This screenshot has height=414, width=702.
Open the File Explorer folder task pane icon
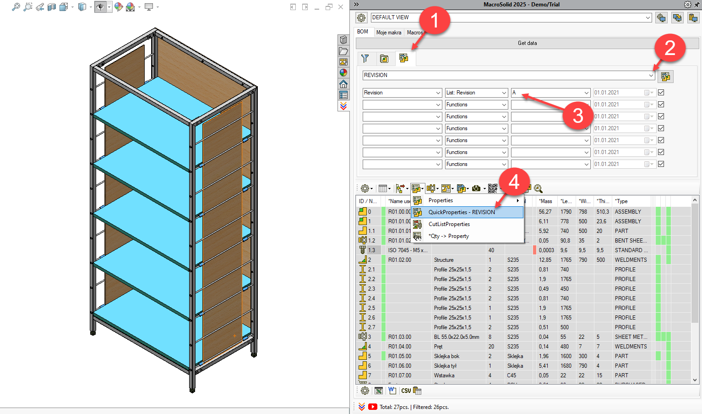tap(343, 51)
